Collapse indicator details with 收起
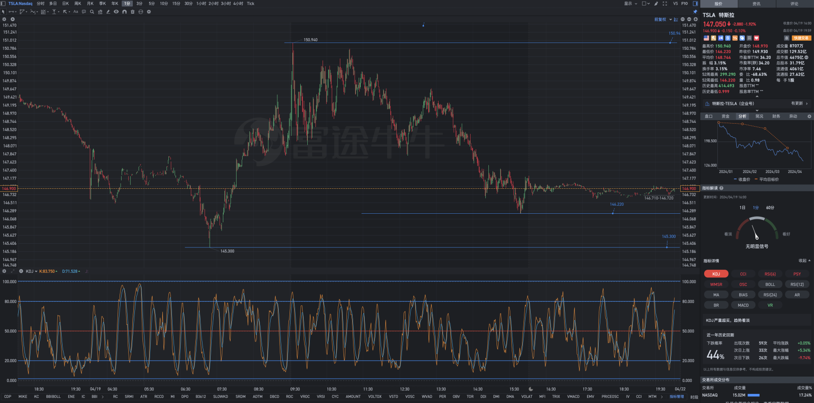Viewport: 814px width, 403px height. point(804,261)
